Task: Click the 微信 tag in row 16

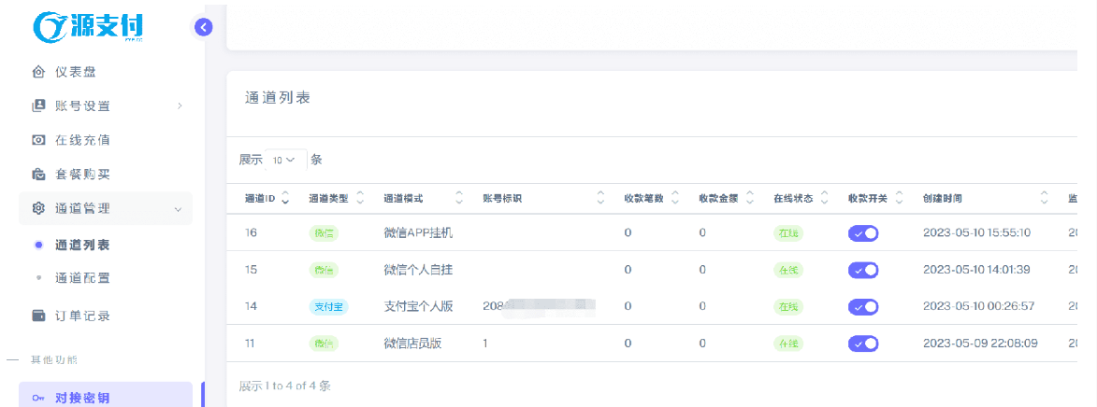Action: coord(324,233)
